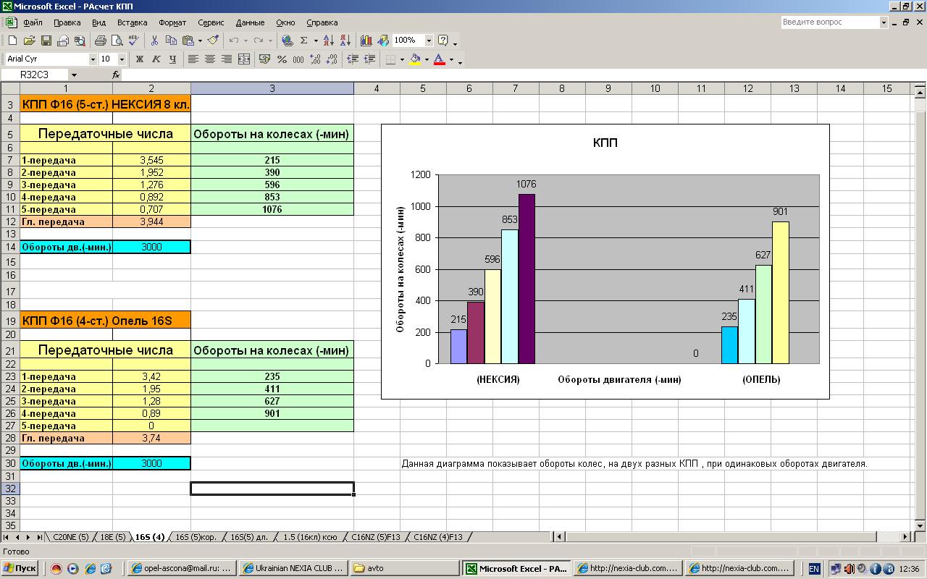Click the AutoSum sigma icon
Image resolution: width=927 pixels, height=579 pixels.
click(304, 41)
